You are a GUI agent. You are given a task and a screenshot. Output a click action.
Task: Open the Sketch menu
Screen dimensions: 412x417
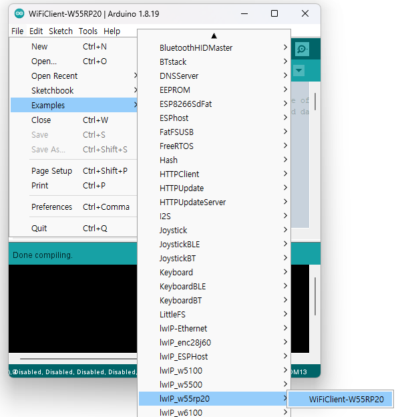click(x=61, y=31)
